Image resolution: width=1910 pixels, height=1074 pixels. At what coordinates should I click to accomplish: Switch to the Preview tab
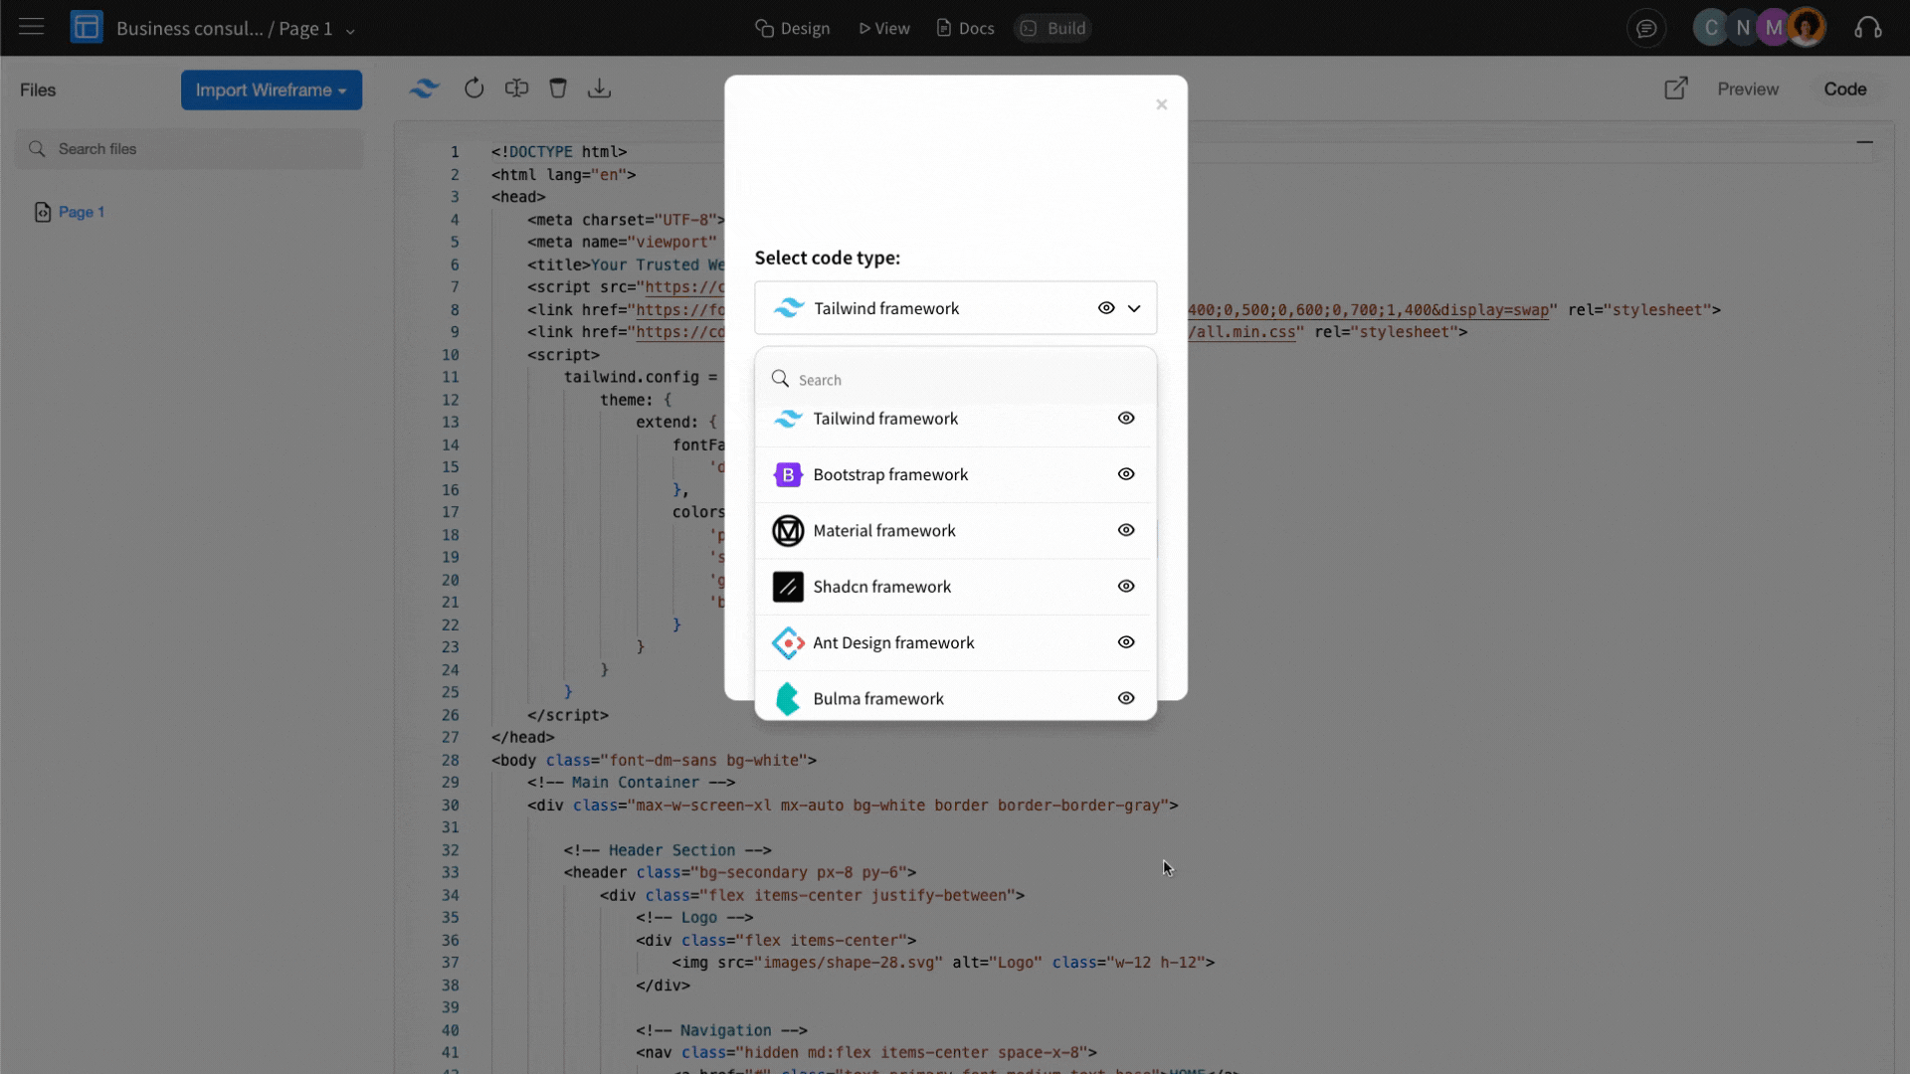(x=1748, y=89)
